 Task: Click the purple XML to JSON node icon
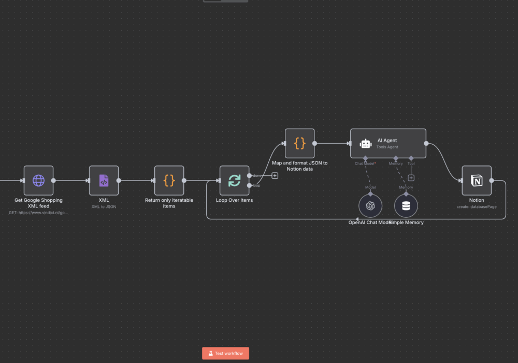pos(104,180)
